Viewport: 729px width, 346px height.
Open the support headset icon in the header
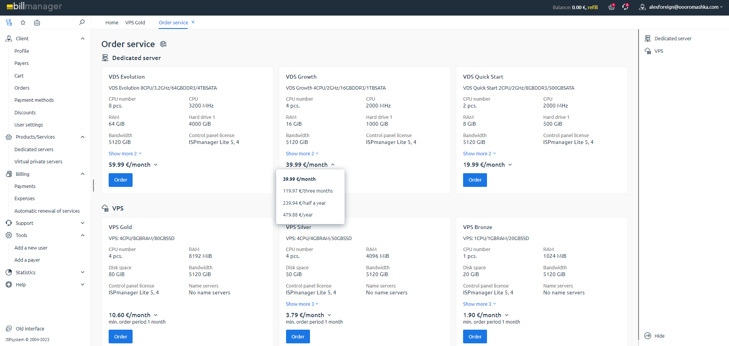[x=625, y=7]
